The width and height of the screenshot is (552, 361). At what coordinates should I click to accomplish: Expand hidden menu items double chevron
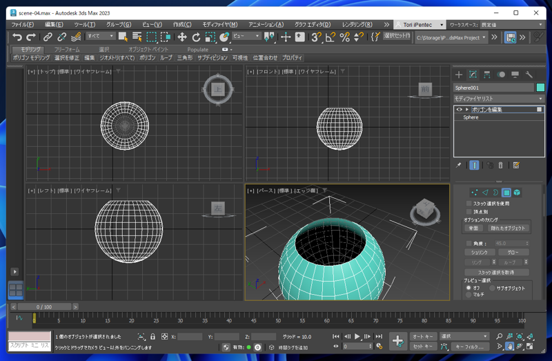click(386, 25)
